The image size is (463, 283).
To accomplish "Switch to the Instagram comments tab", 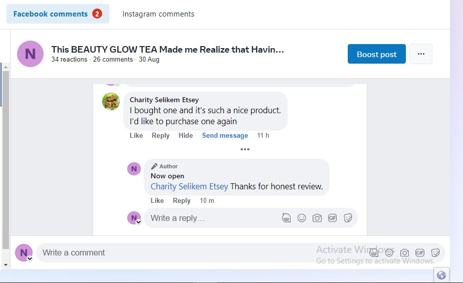I will (x=158, y=14).
